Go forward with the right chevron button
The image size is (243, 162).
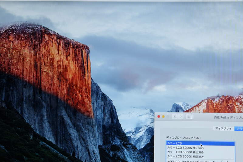point(181,117)
